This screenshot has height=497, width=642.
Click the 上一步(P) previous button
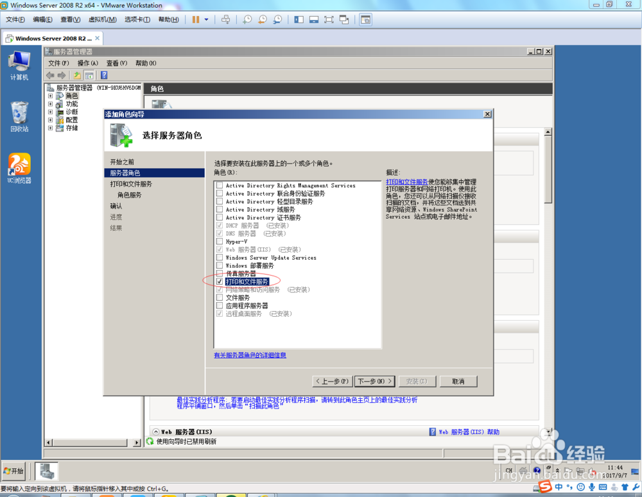(332, 381)
